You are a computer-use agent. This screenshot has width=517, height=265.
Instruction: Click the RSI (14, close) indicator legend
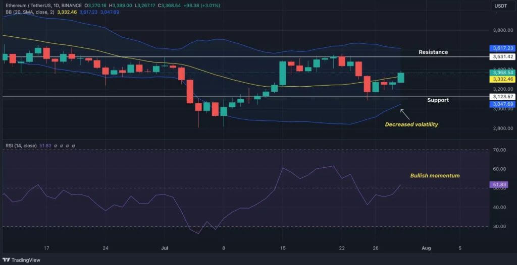(21, 146)
